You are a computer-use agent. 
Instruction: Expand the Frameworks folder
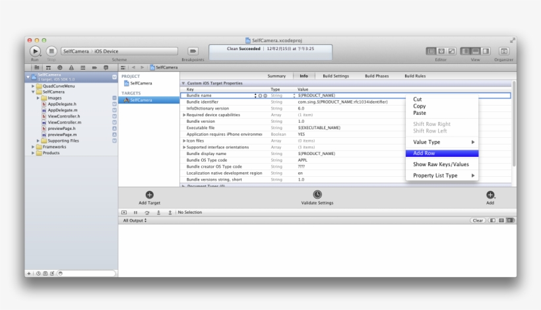[33, 147]
